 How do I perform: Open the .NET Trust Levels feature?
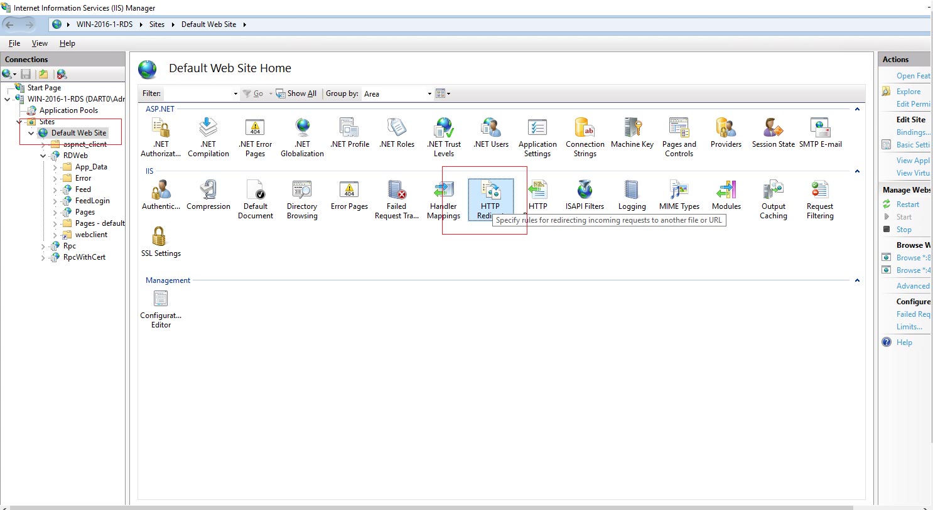[x=444, y=137]
